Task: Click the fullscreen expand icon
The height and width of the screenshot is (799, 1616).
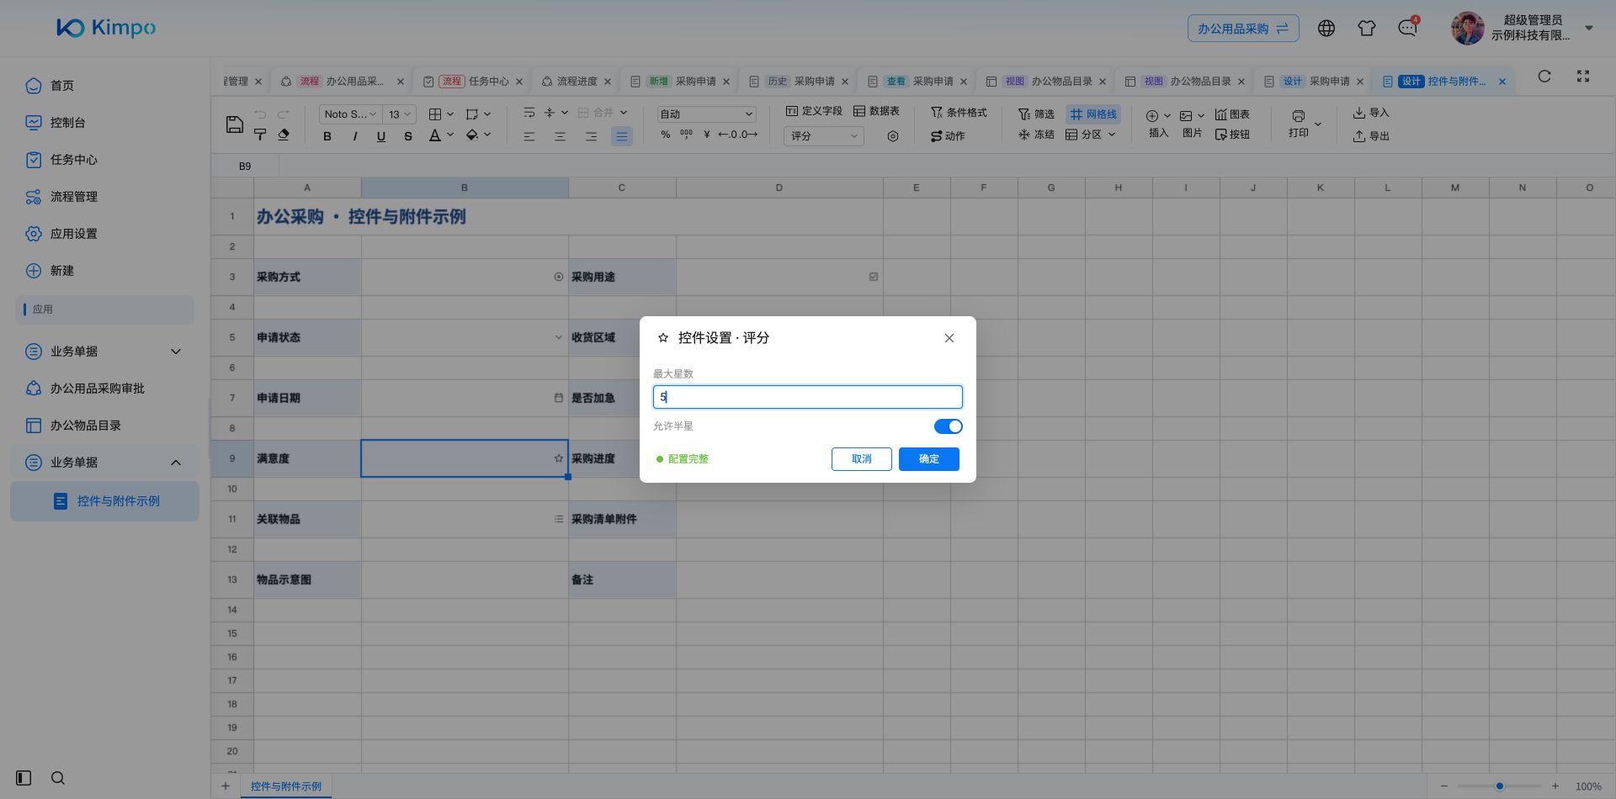Action: (x=1583, y=77)
